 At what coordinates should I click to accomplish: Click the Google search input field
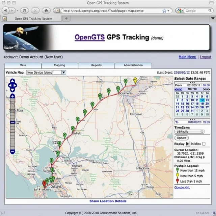[196, 11]
